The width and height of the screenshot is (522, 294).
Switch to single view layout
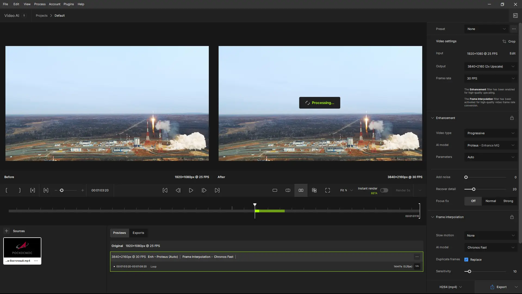(275, 190)
